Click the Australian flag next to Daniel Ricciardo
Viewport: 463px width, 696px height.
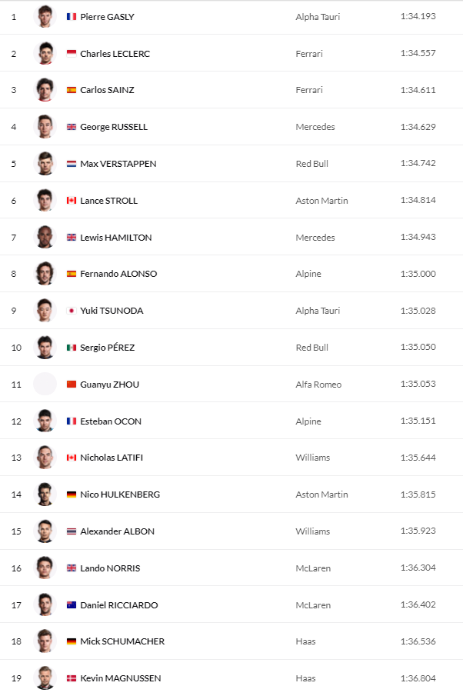tap(72, 605)
